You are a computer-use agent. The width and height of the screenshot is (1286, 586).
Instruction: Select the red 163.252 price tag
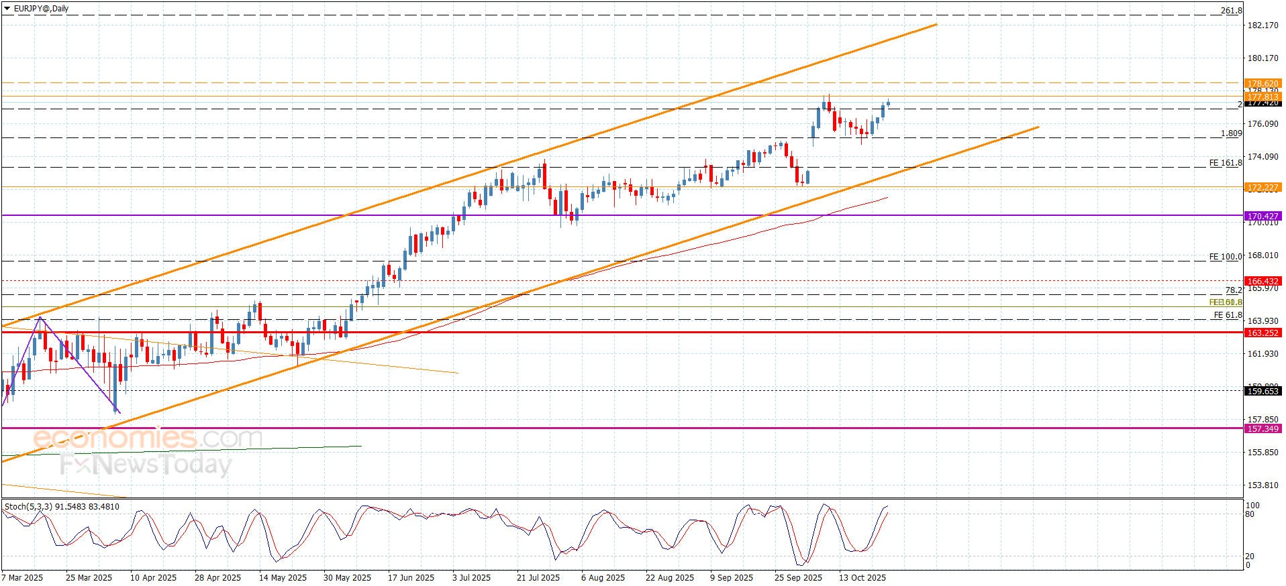1263,333
